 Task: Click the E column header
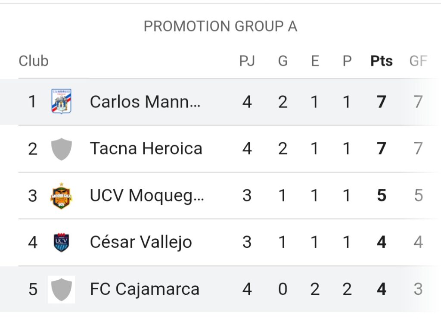pos(315,61)
